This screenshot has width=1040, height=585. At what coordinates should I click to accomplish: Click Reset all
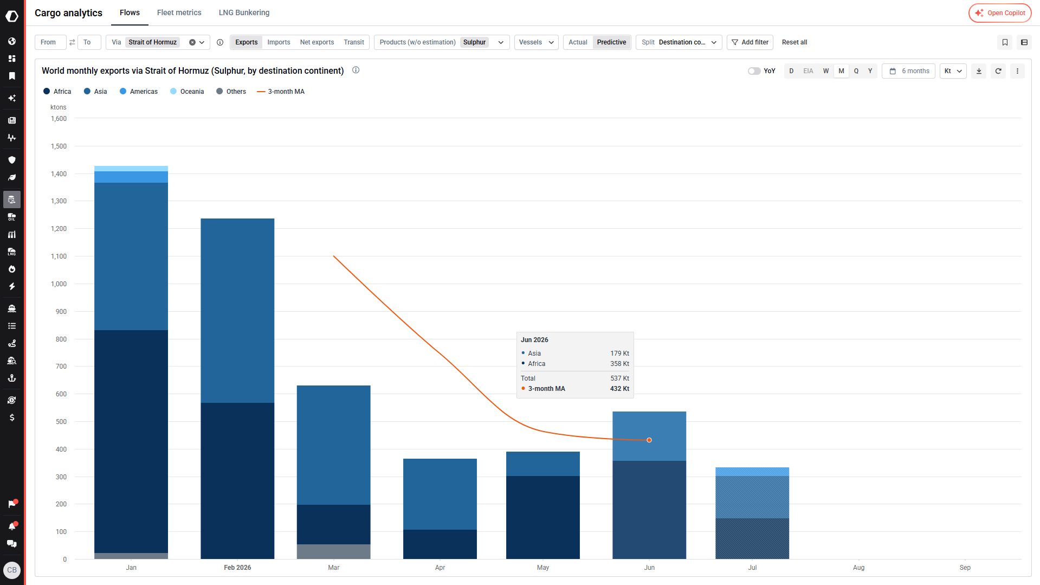(794, 42)
